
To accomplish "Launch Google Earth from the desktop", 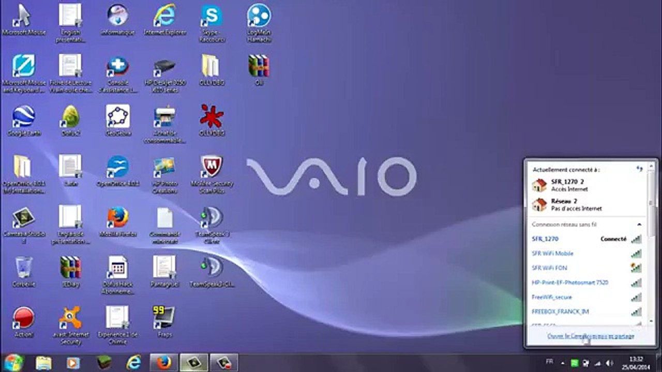I will pyautogui.click(x=24, y=120).
